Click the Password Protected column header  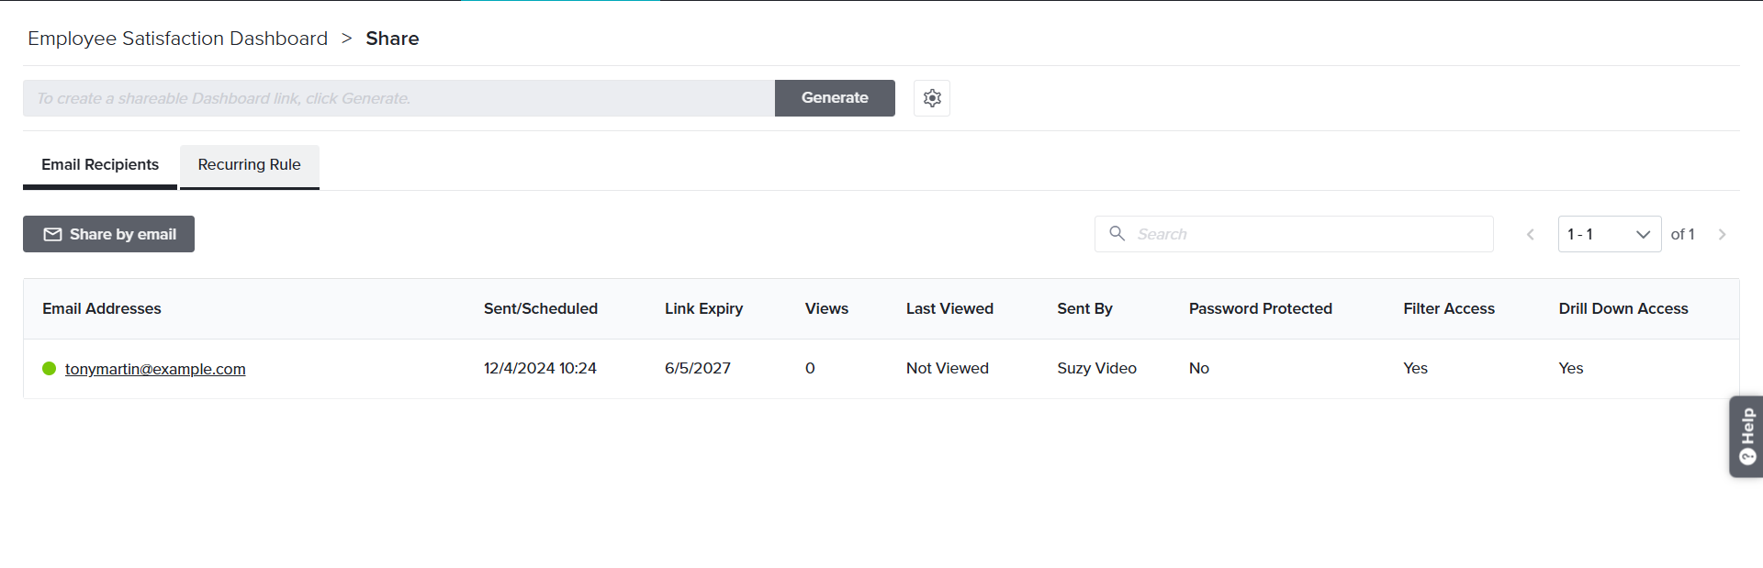tap(1260, 309)
